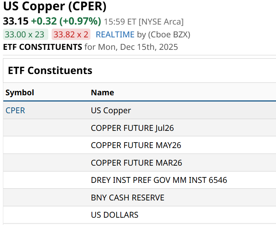Click the green bid 33.00 x 23 badge
The height and width of the screenshot is (225, 276).
[25, 34]
